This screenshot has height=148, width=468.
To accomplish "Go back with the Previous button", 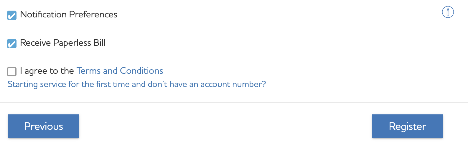I will [44, 126].
